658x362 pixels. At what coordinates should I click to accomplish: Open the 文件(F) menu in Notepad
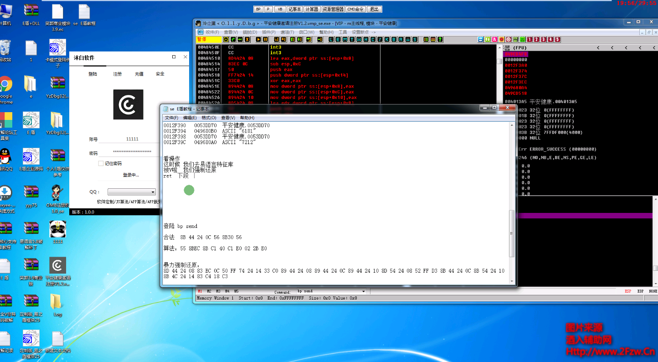[x=171, y=118]
